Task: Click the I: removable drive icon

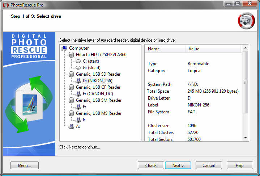Action: point(78,120)
